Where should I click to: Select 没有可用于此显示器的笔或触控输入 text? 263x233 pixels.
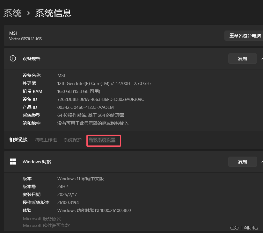pyautogui.click(x=93, y=123)
